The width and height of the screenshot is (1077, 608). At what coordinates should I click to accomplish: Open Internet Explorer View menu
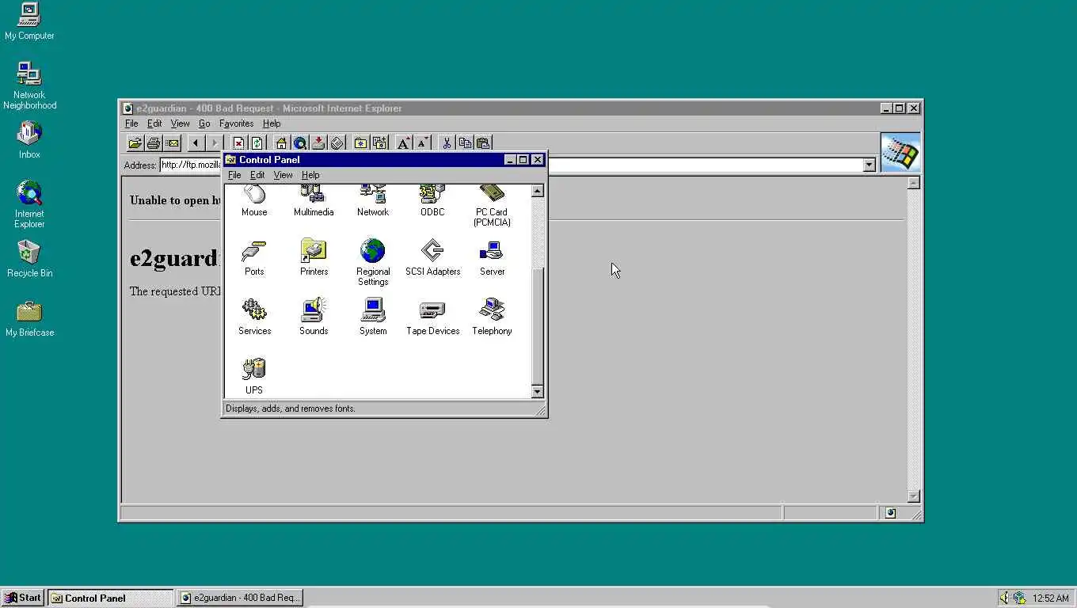pos(180,123)
